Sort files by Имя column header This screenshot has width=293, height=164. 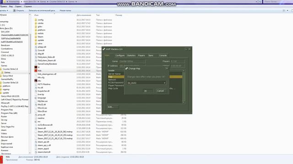click(x=37, y=15)
